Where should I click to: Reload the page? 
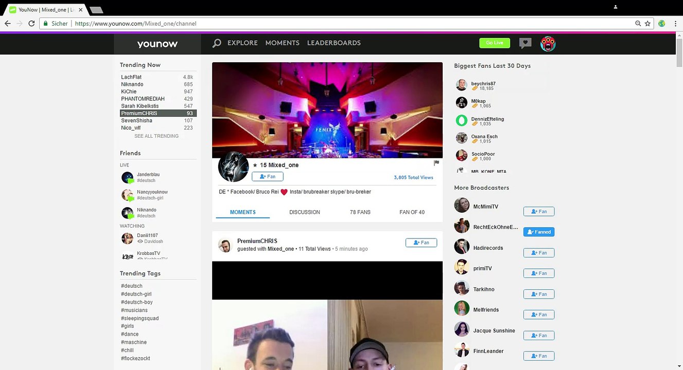point(31,24)
